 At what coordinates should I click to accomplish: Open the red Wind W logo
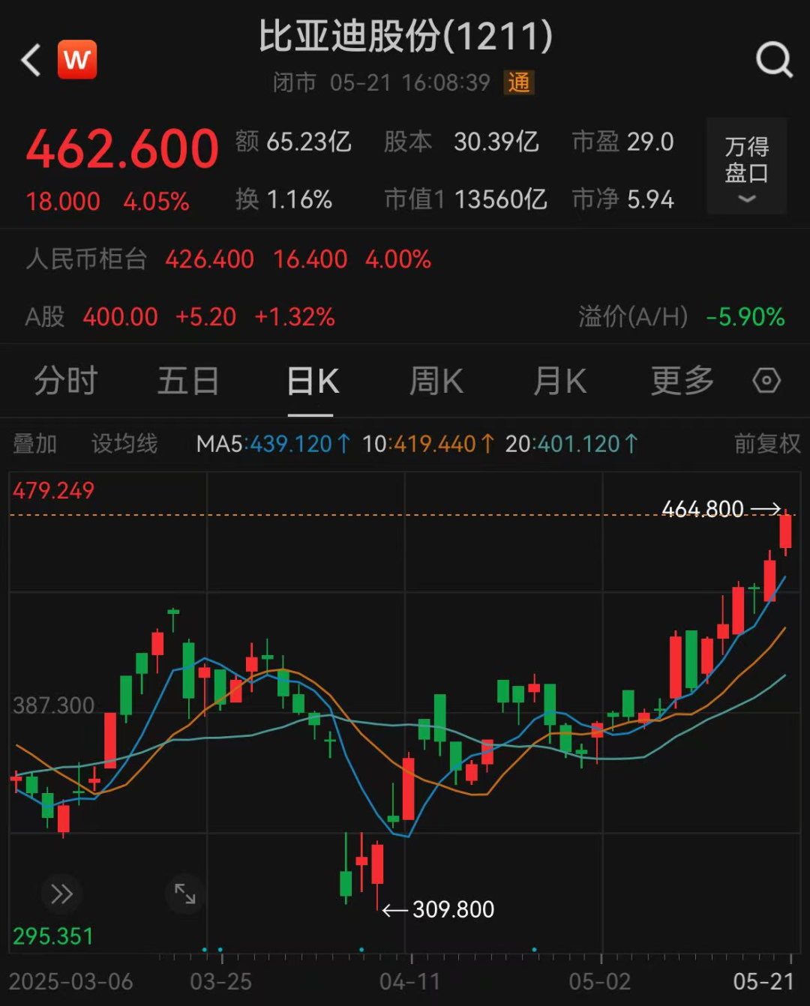[x=77, y=59]
